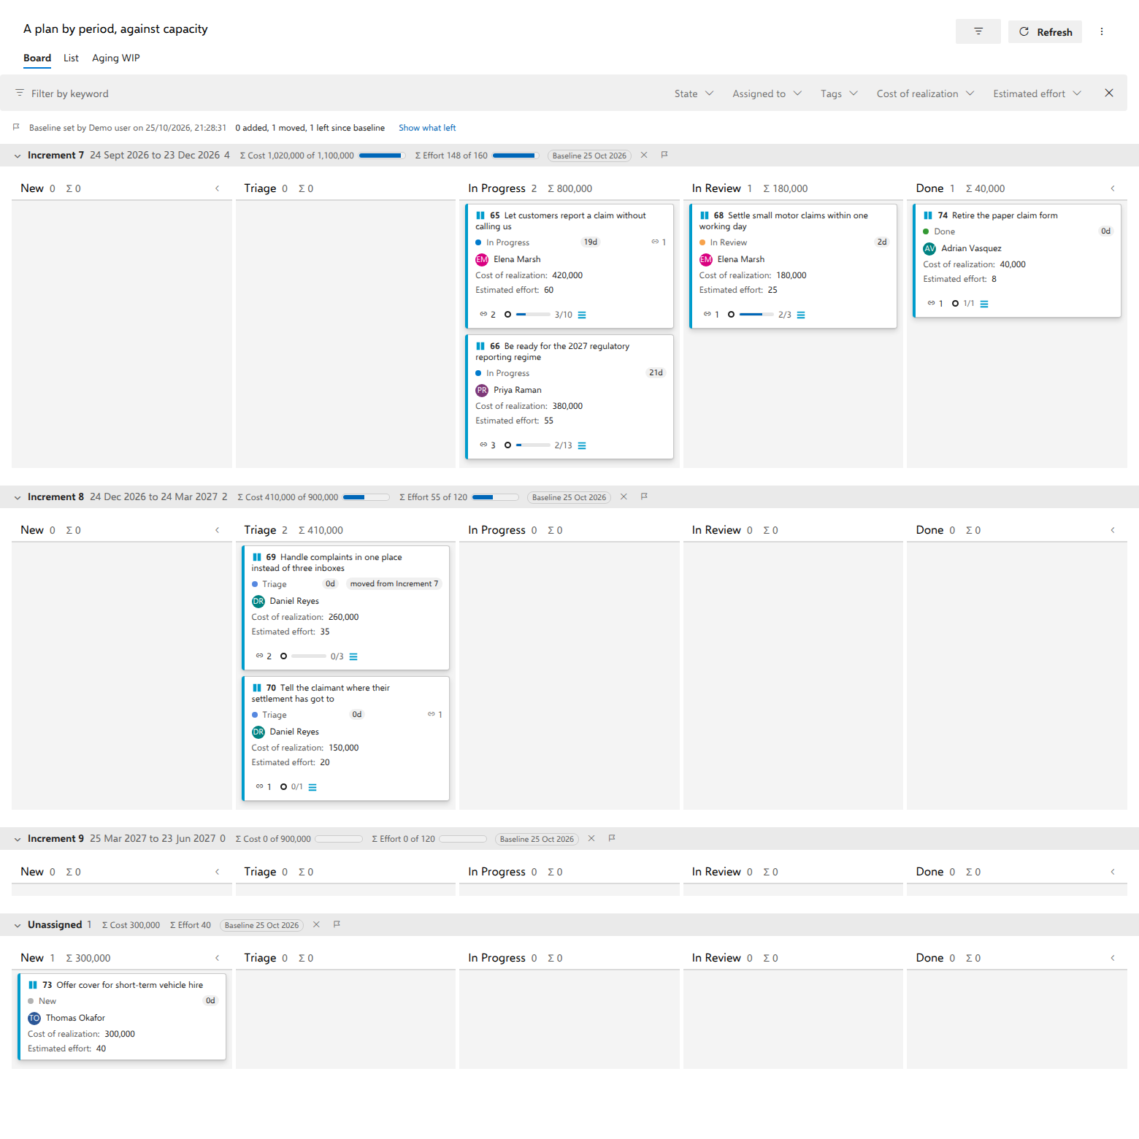
Task: Collapse the New column in Increment 7
Action: (217, 188)
